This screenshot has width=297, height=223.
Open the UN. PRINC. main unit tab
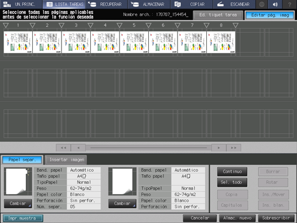21,4
